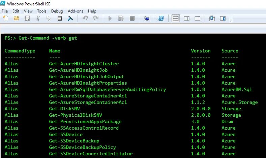Select Get-SSAccessControlRecord entry
The image size is (266, 158).
point(84,128)
